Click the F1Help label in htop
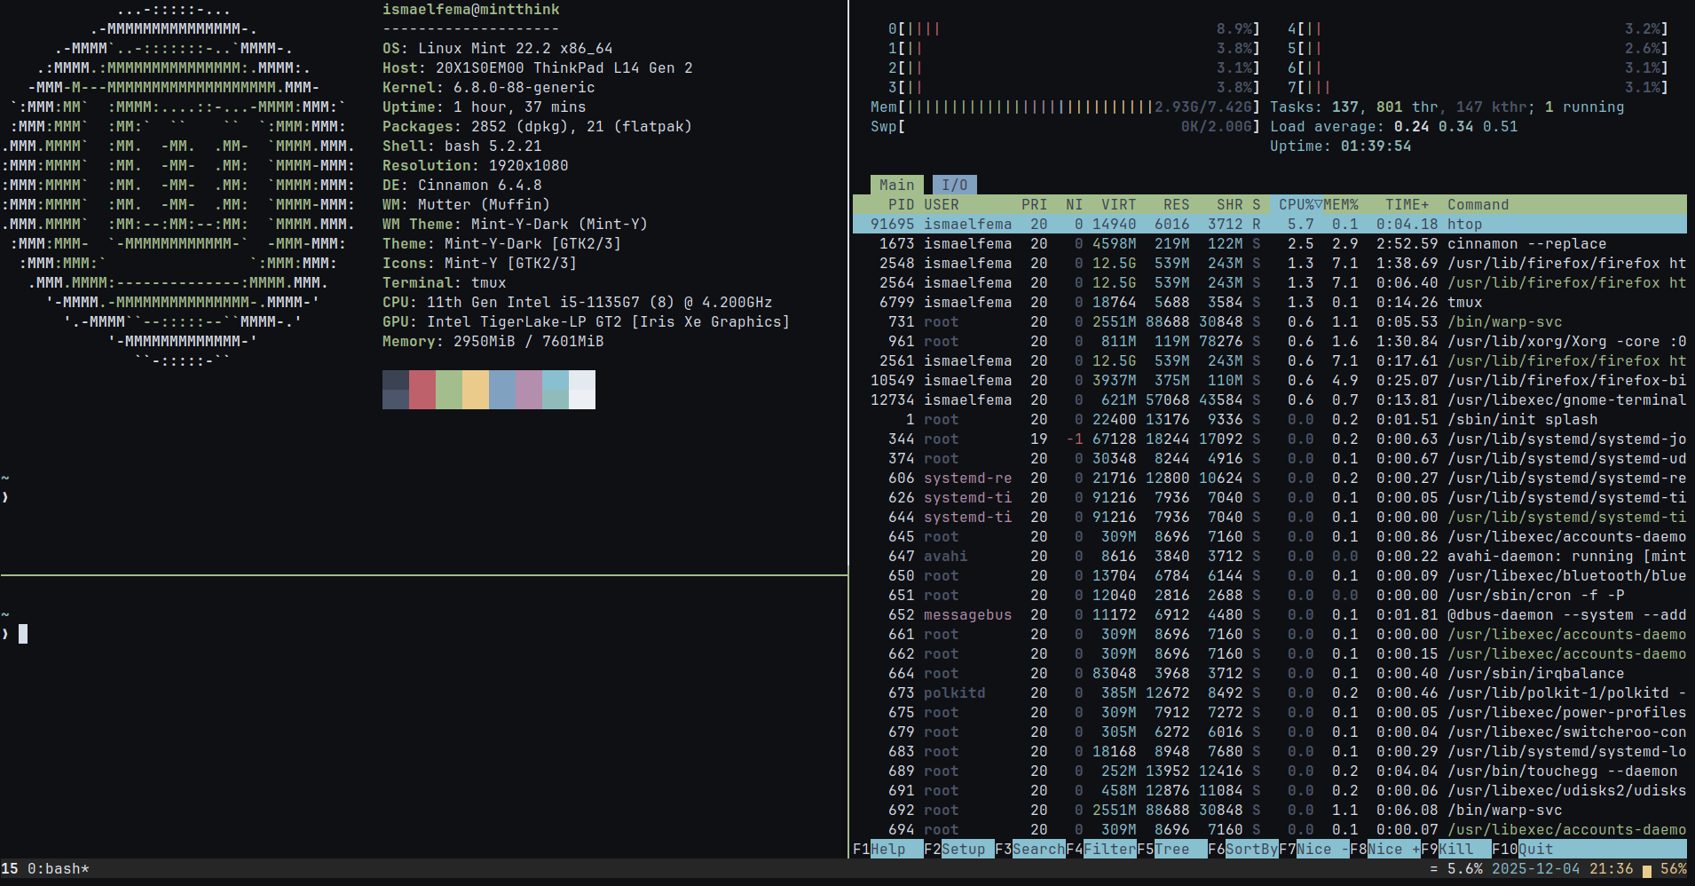 pos(883,849)
